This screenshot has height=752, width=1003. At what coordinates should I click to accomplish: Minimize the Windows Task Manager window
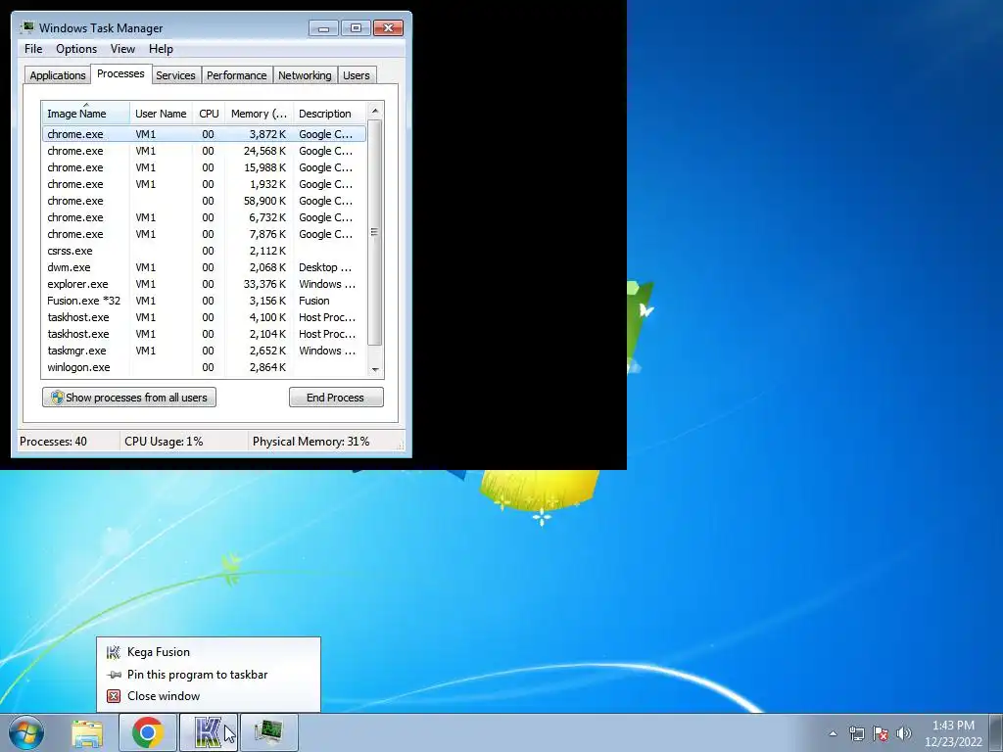click(x=323, y=28)
